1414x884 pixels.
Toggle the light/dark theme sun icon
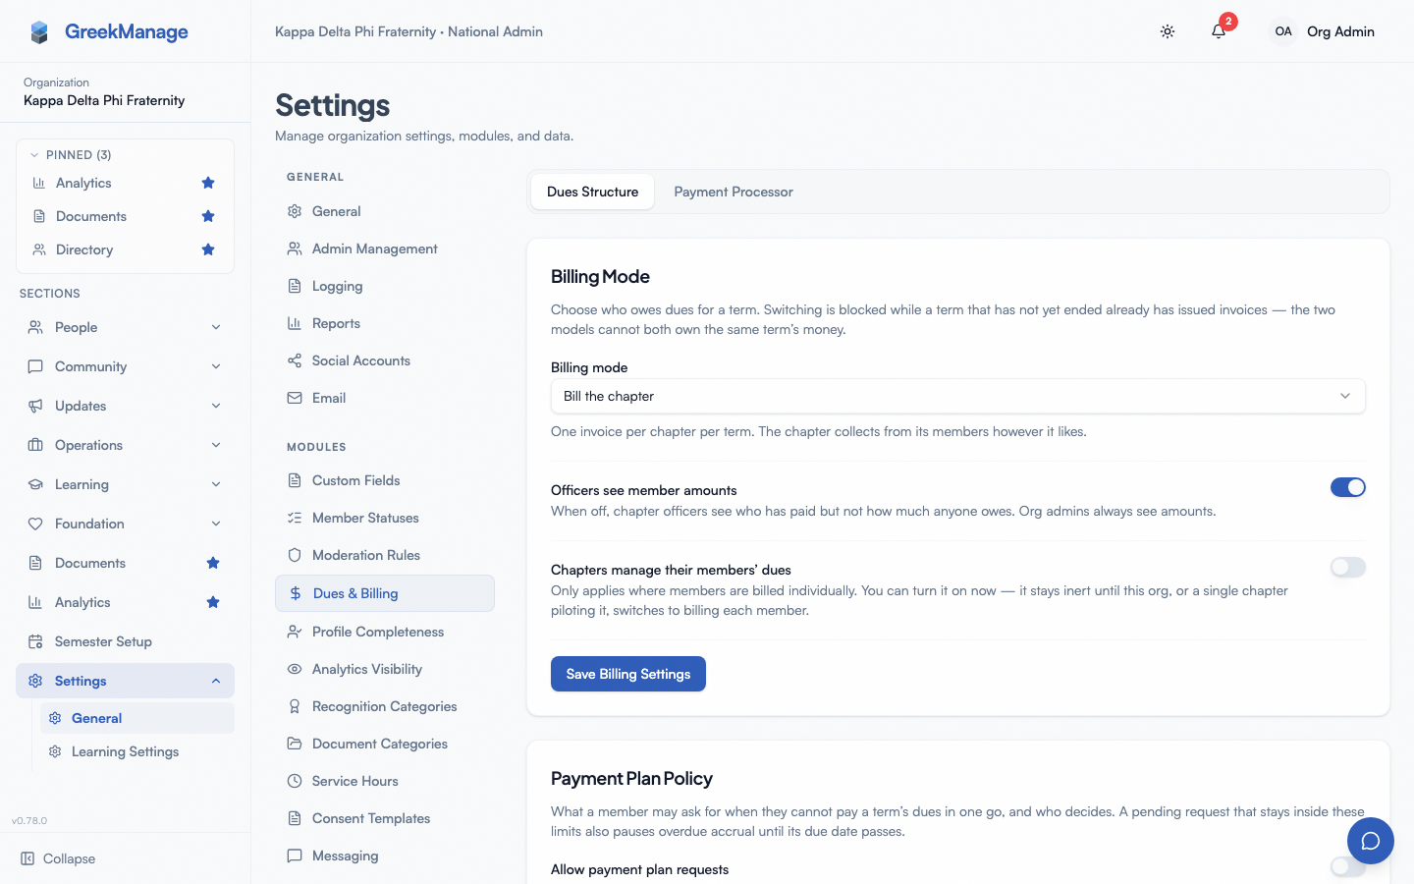(x=1168, y=31)
